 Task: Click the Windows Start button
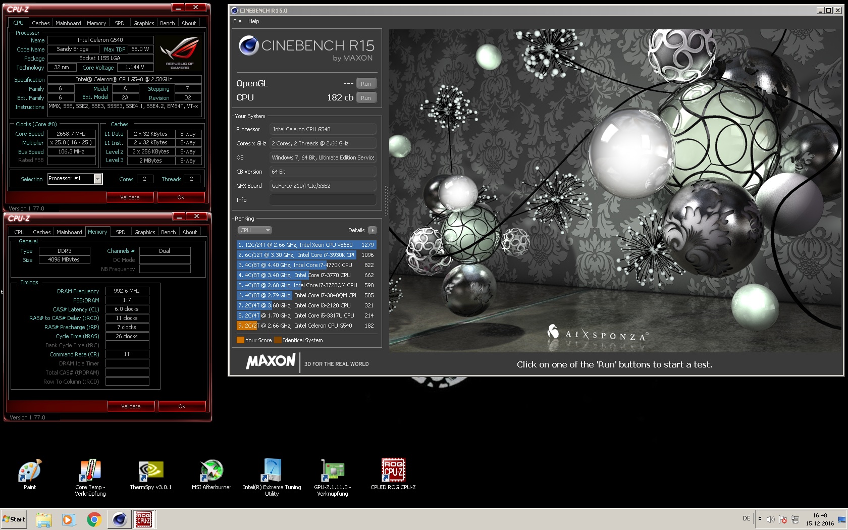(14, 519)
